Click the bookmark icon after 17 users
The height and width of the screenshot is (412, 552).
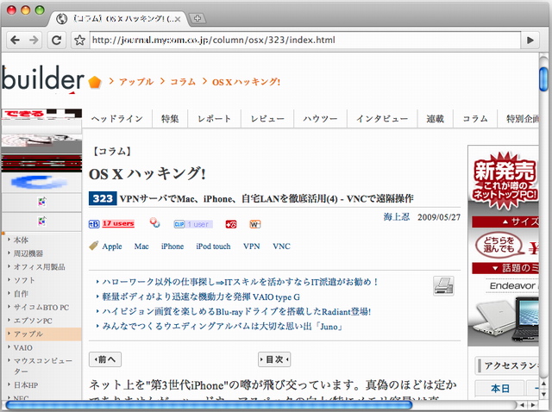click(x=154, y=222)
